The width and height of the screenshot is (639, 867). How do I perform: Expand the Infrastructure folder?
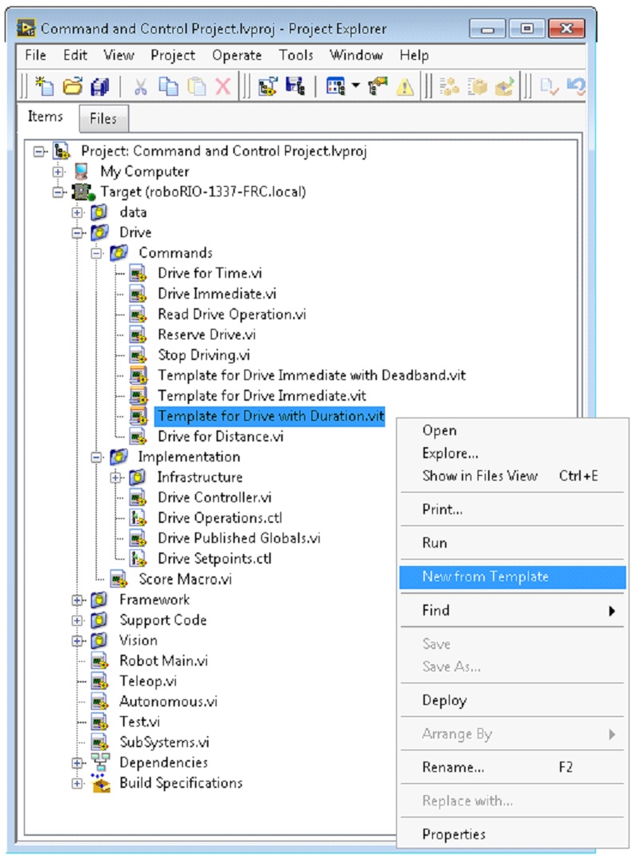tap(116, 477)
